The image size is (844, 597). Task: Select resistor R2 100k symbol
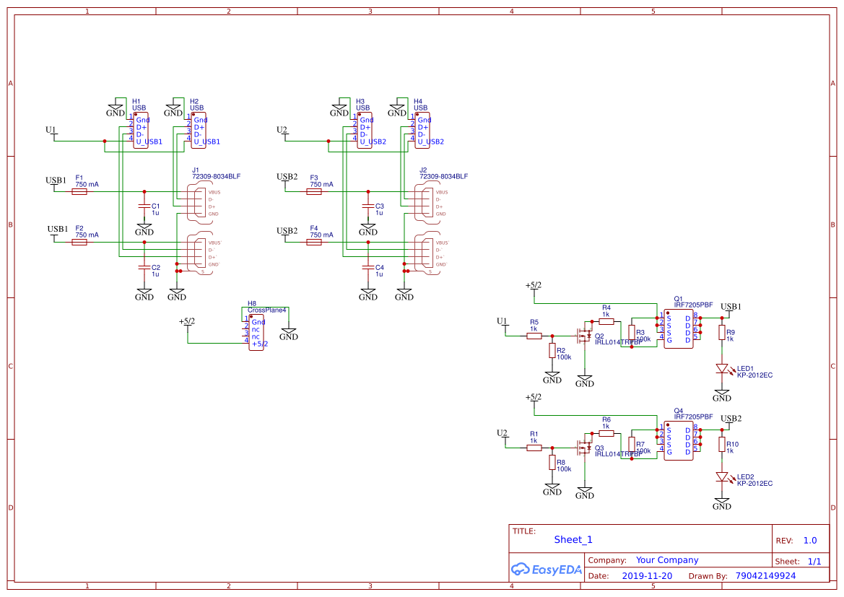[x=552, y=351]
